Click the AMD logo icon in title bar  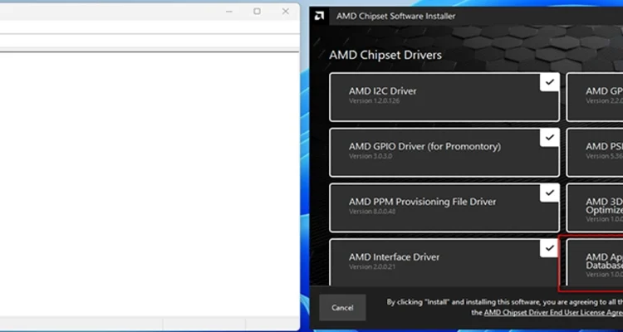click(319, 16)
